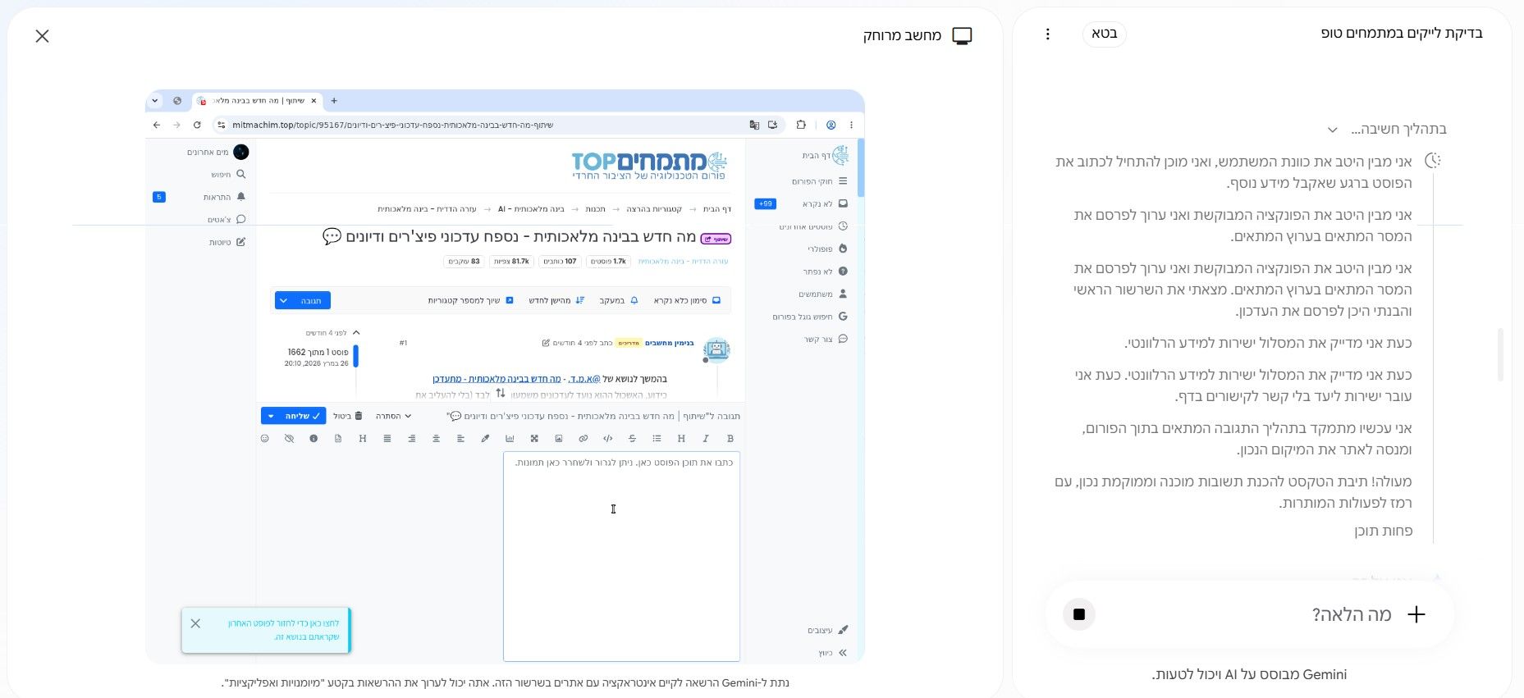Click the italic formatting icon in composer
The image size is (1524, 698).
[706, 439]
